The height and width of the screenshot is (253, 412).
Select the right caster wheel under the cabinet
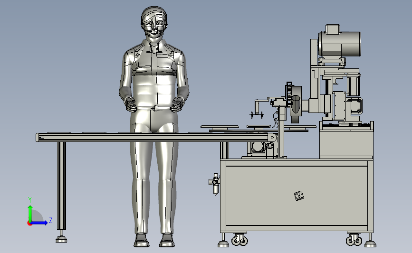(354, 240)
